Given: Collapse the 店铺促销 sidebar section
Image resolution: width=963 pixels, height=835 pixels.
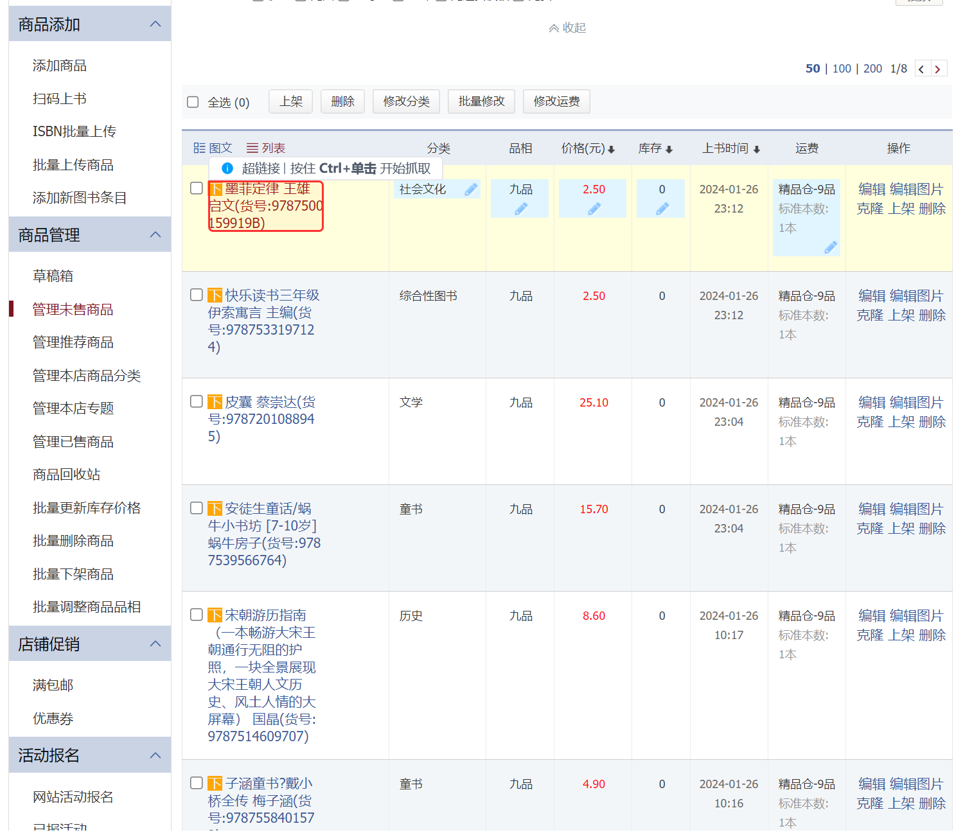Looking at the screenshot, I should [155, 644].
